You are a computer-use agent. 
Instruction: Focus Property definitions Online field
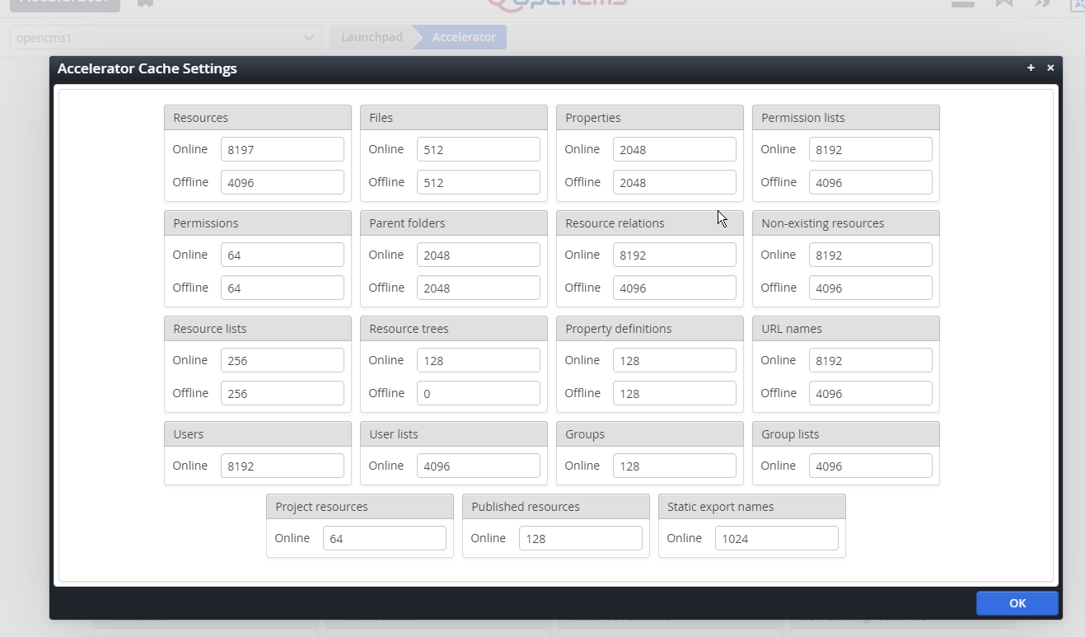[x=675, y=360]
